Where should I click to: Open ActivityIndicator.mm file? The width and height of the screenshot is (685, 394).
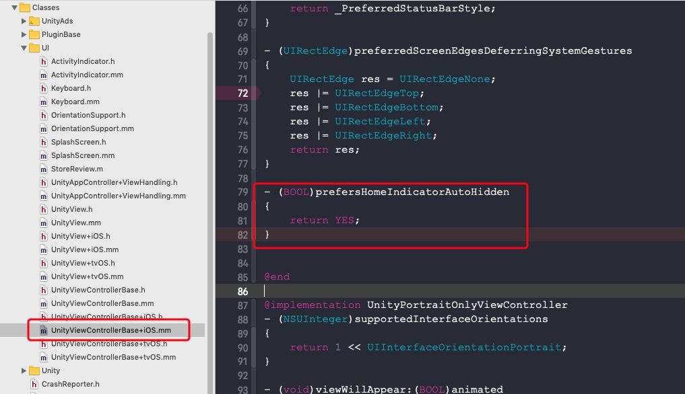[87, 75]
